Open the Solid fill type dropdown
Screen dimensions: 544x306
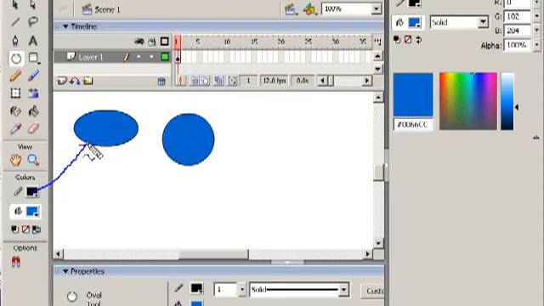tap(483, 23)
